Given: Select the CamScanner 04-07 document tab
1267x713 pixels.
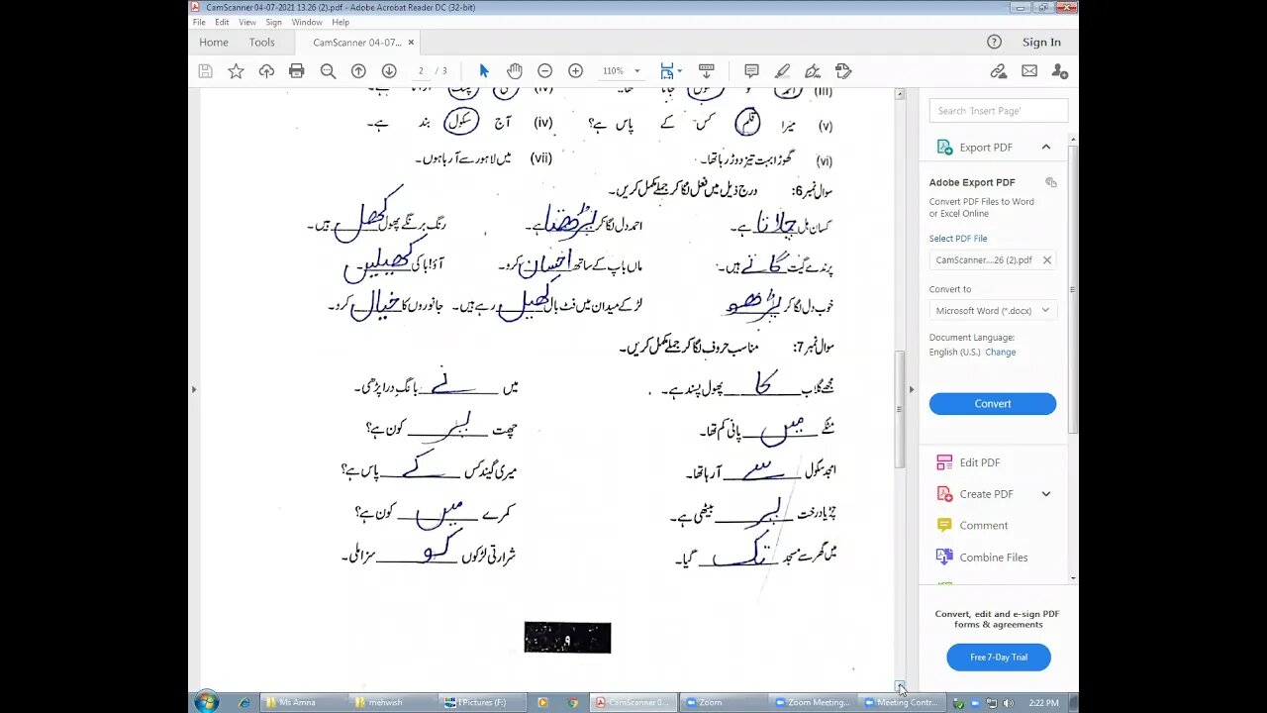Looking at the screenshot, I should click(356, 43).
